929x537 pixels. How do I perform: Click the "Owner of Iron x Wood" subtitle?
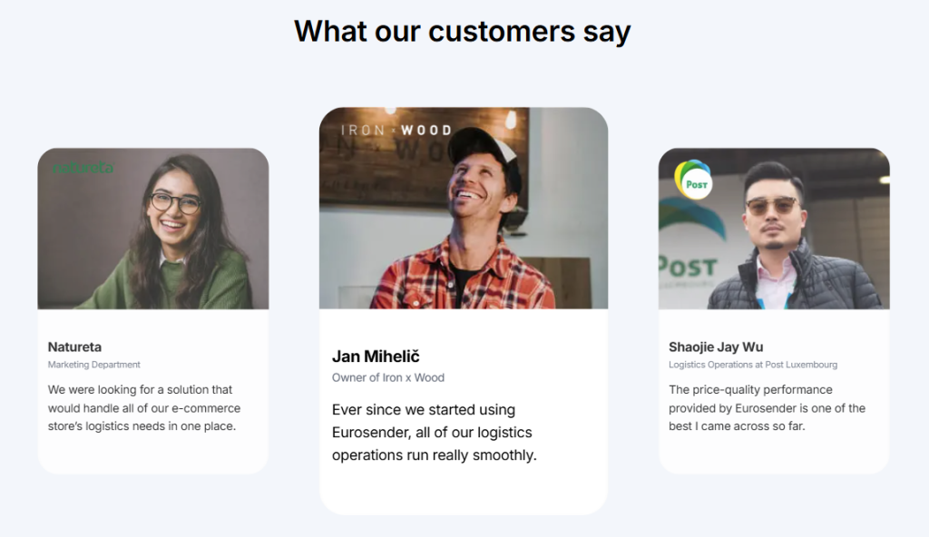point(388,377)
